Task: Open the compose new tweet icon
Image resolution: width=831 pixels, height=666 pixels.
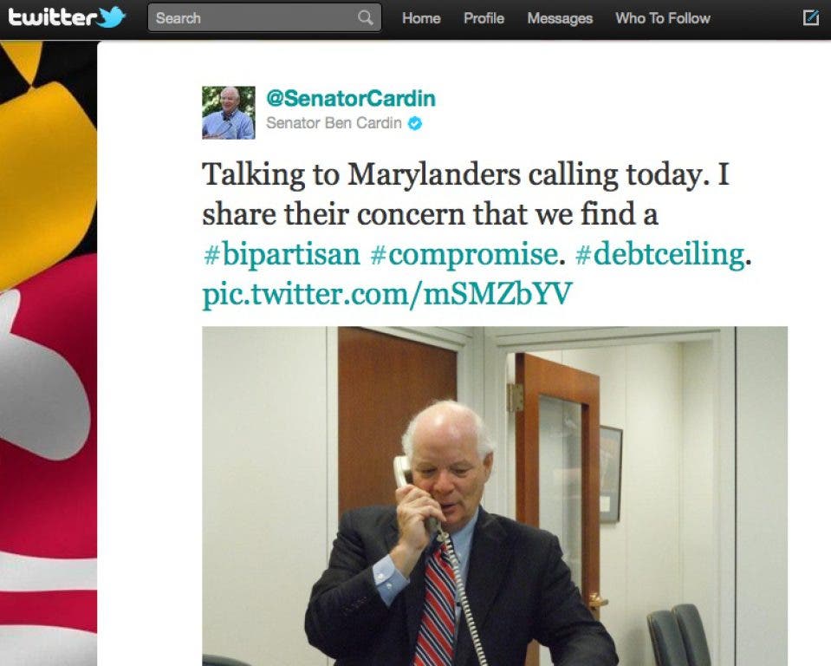Action: pos(811,18)
